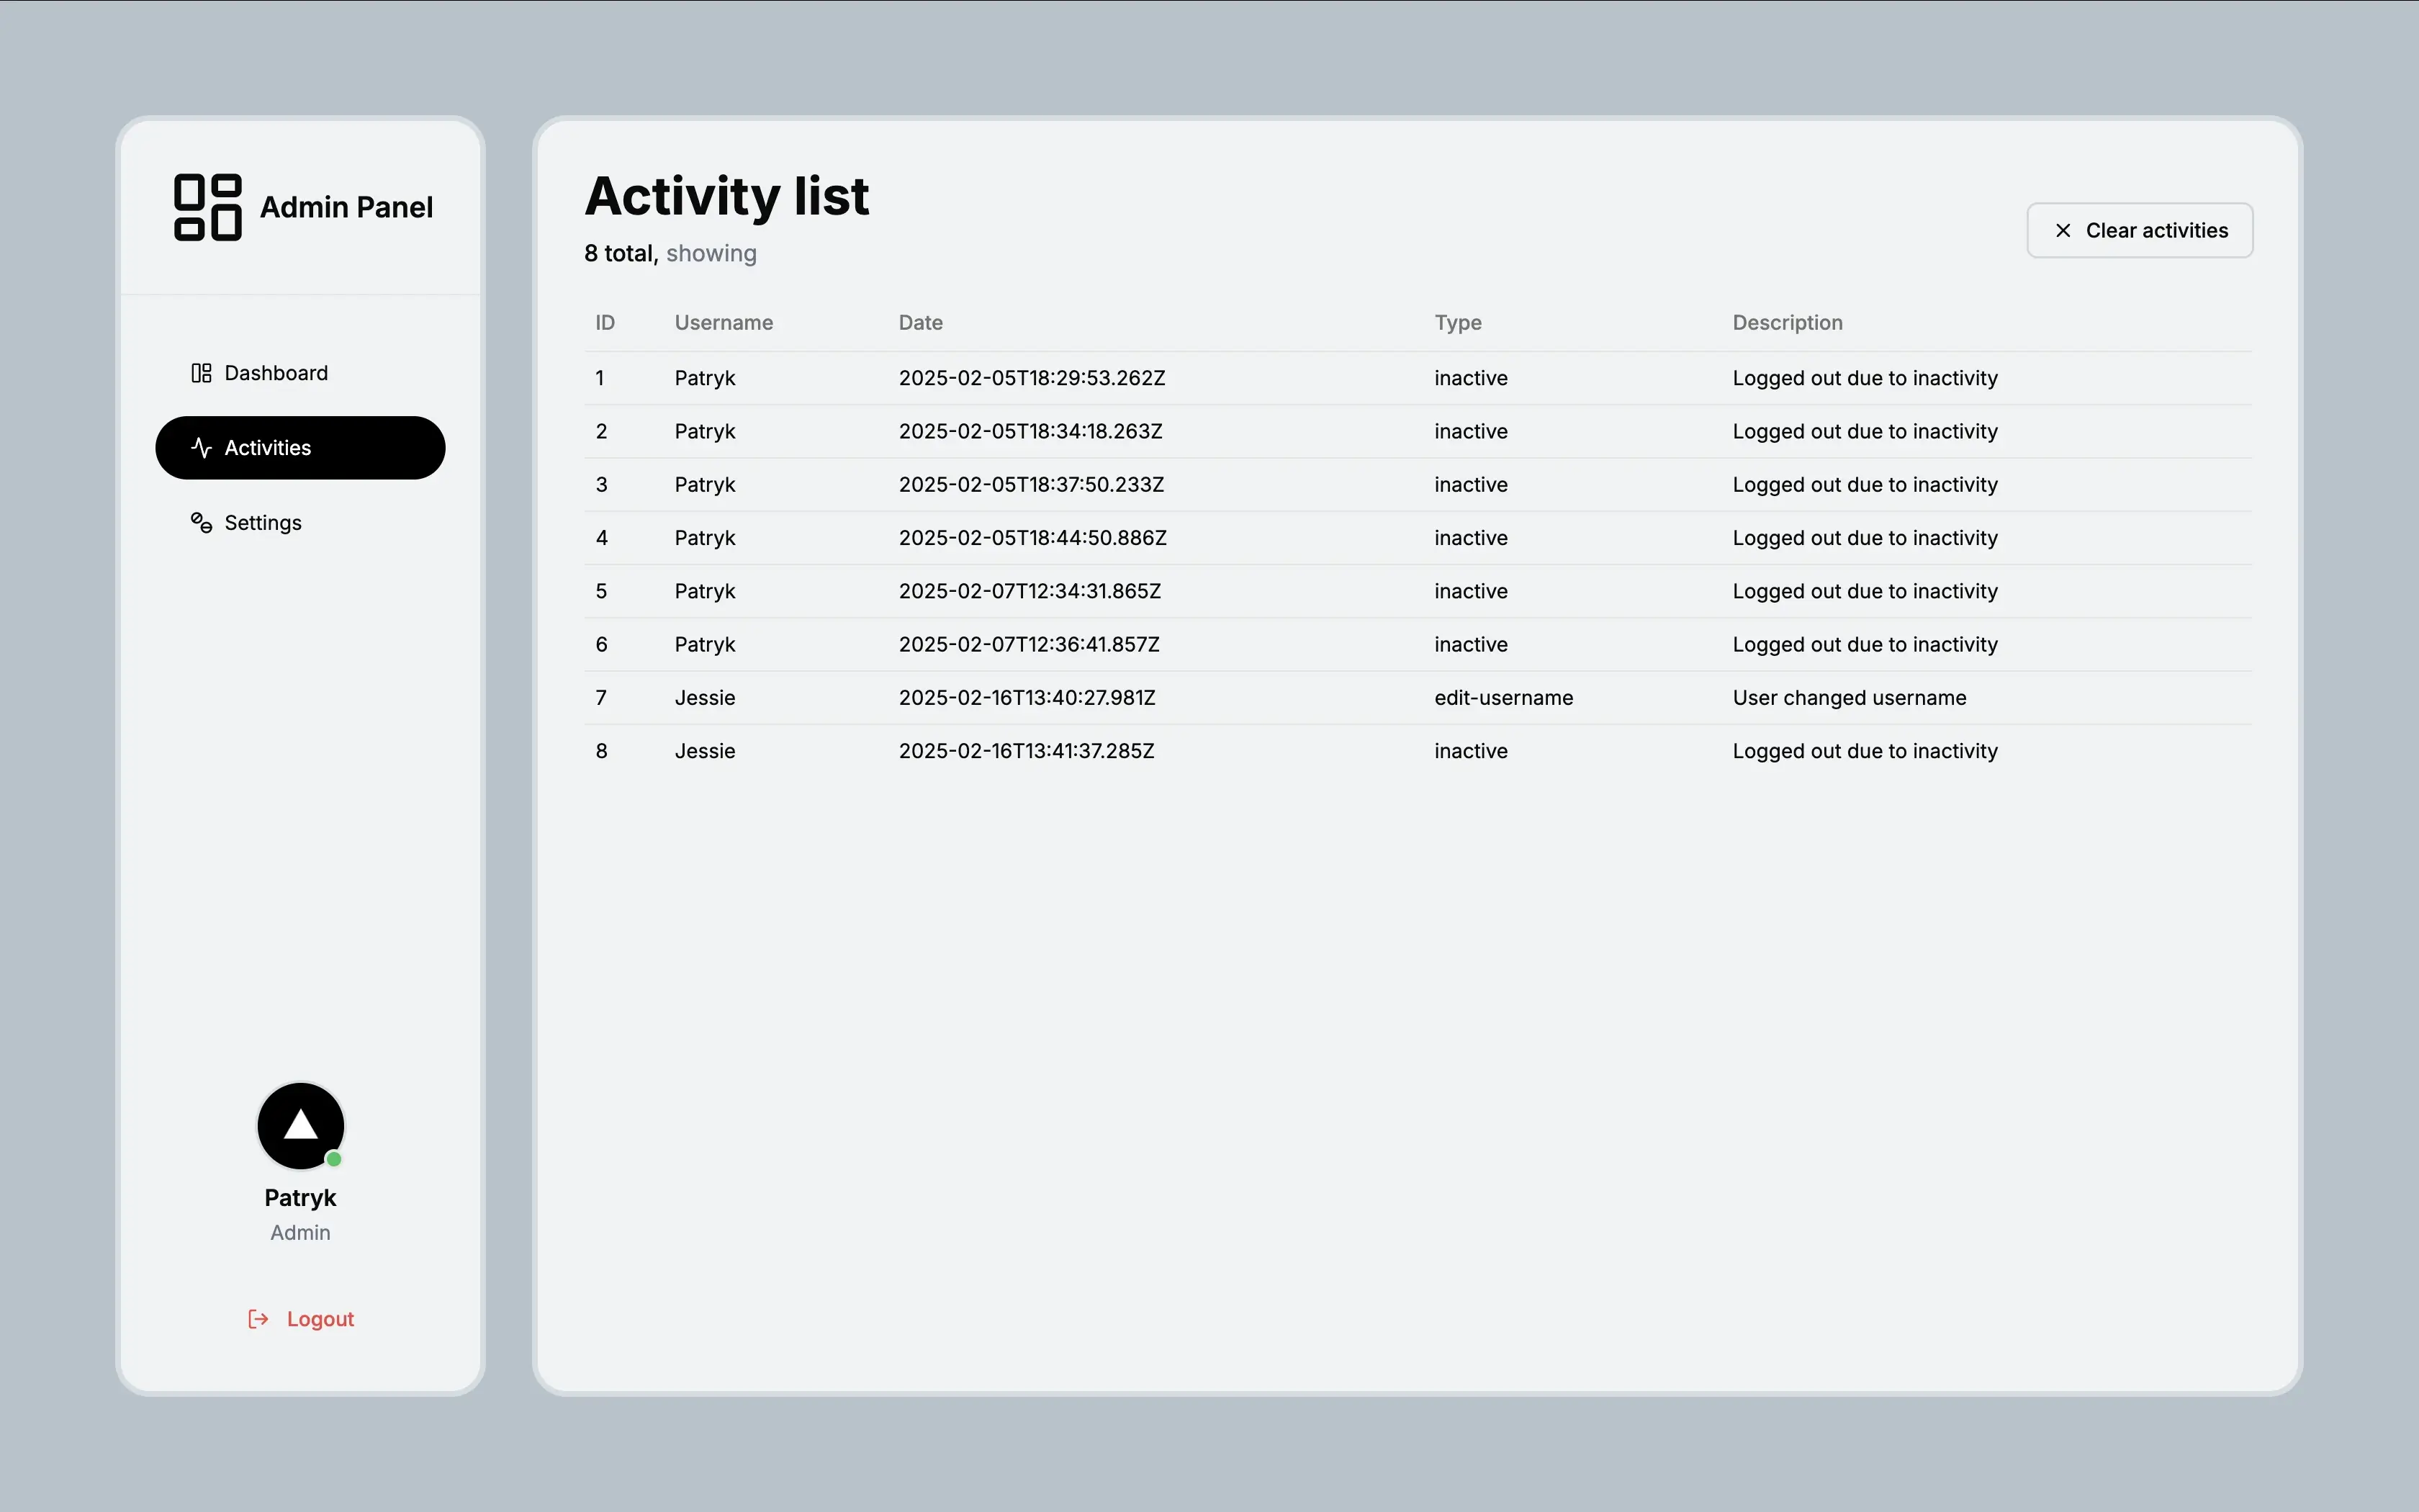Viewport: 2419px width, 1512px height.
Task: Click 'Logged out due to inactivity' in row 1
Action: 1865,378
